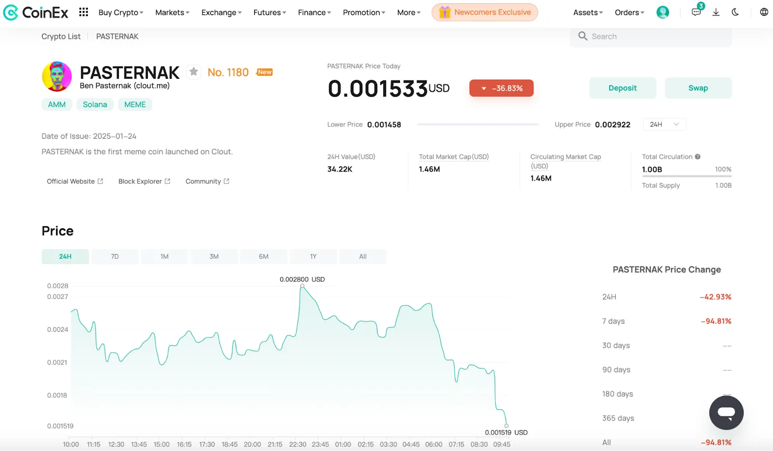Click the MEME tag

click(x=135, y=104)
